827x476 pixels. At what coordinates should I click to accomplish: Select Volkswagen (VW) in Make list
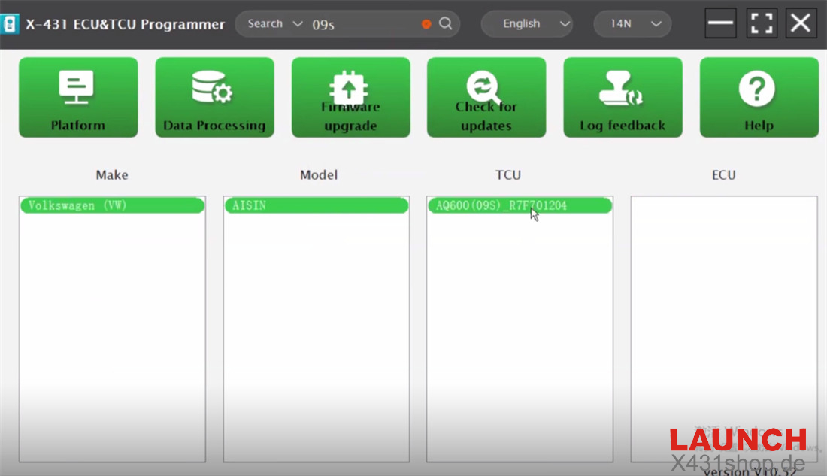coord(112,205)
